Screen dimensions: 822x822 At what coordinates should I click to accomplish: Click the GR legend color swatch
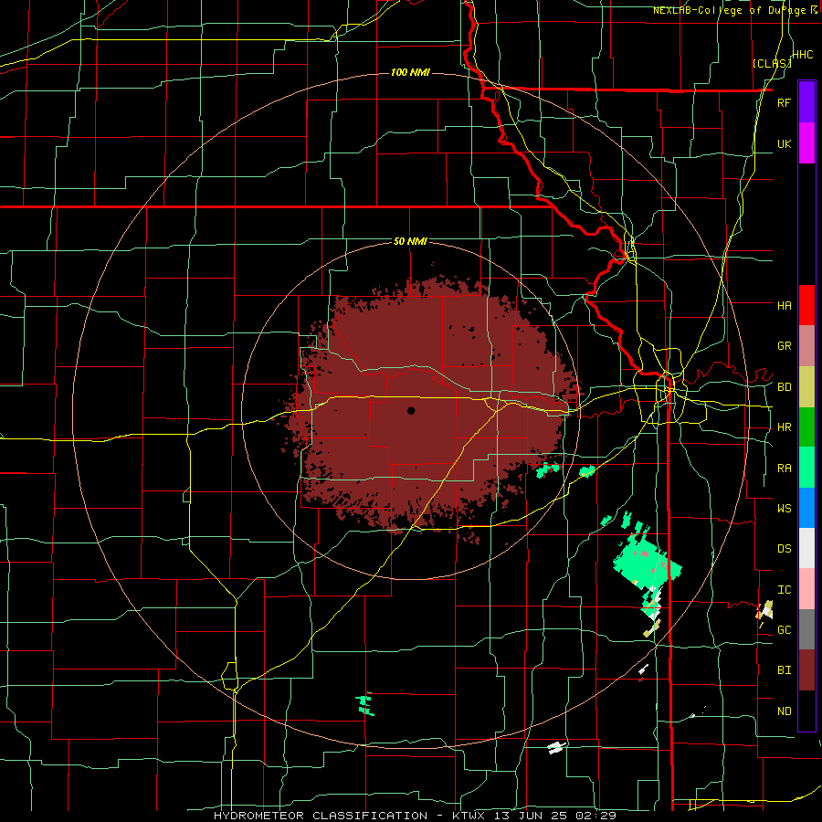coord(806,346)
